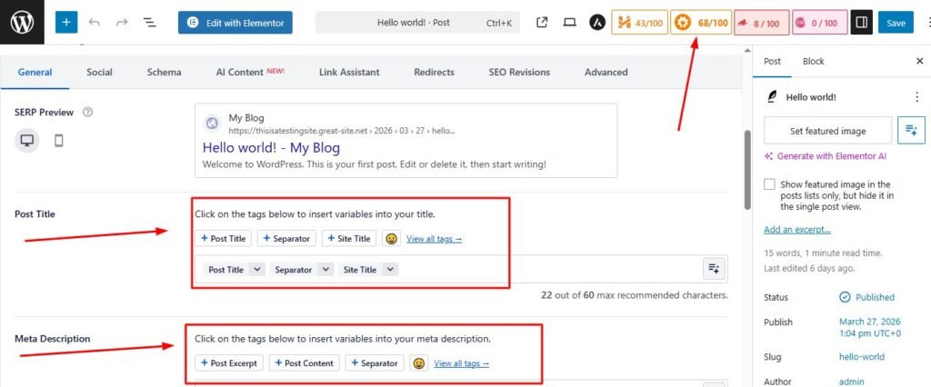The height and width of the screenshot is (387, 931).
Task: Expand the Separator tag dropdown in title field
Action: 325,270
